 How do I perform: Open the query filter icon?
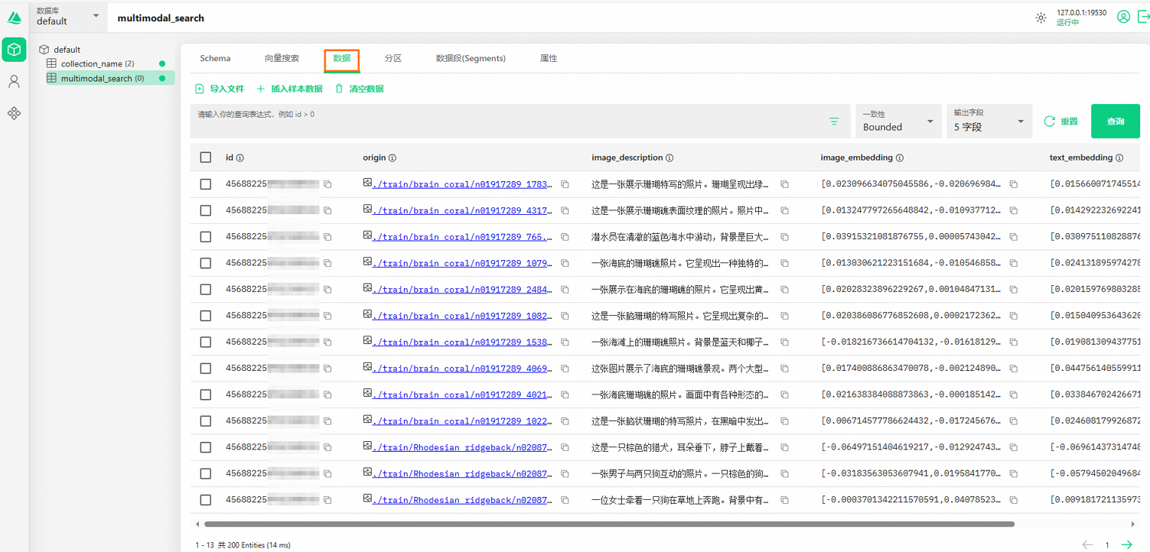[834, 122]
